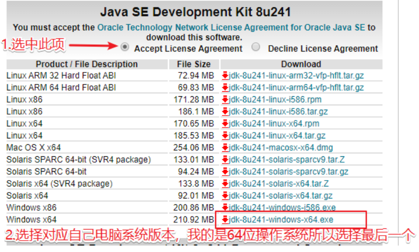Click download arrow next to linux-i586.rpm
Viewport: 419px width, 252px height.
coord(225,100)
